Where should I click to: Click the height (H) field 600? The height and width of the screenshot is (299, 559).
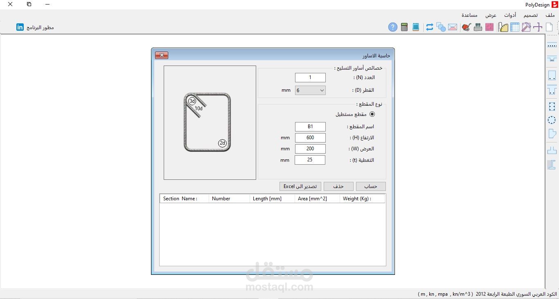point(310,138)
